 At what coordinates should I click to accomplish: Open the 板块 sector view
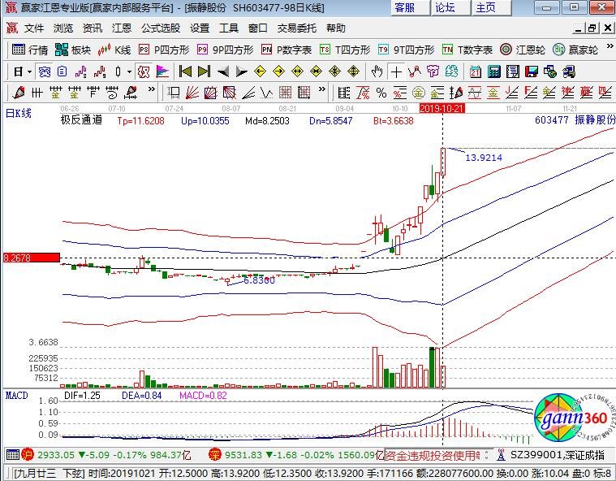73,50
